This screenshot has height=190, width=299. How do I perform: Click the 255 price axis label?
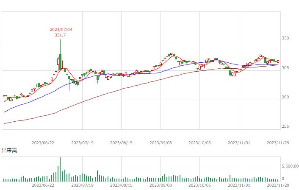click(x=285, y=126)
